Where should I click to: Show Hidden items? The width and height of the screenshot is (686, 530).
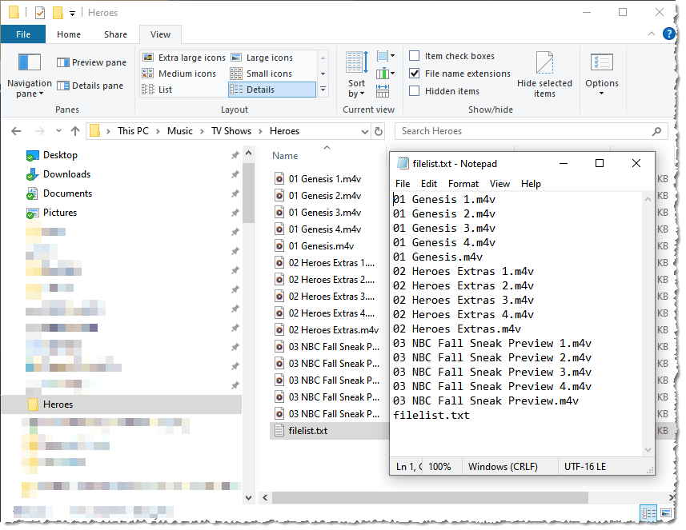pos(414,90)
